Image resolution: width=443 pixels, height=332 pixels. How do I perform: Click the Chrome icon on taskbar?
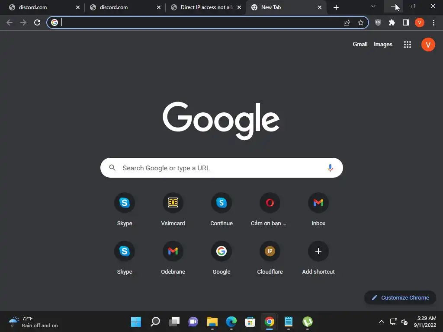click(x=269, y=322)
